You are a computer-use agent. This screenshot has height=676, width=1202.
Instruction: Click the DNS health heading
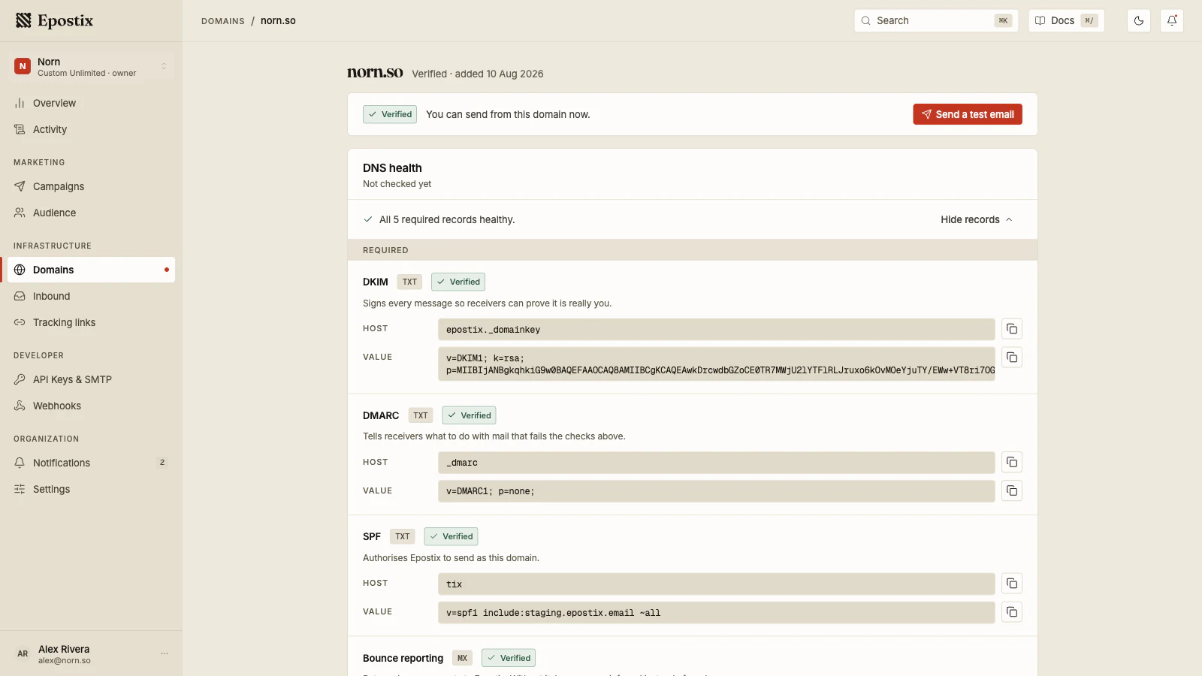click(392, 168)
